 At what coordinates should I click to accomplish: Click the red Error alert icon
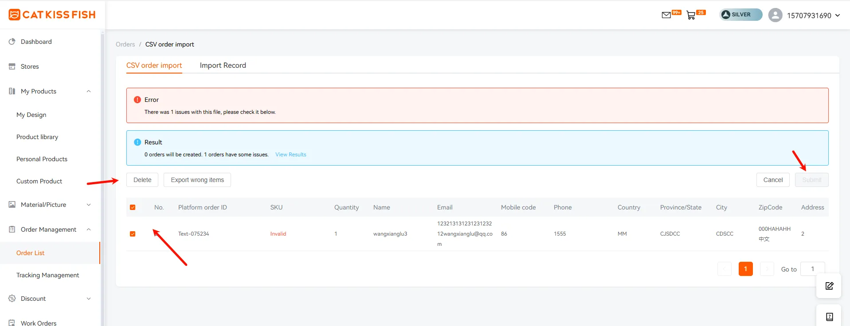coord(137,100)
